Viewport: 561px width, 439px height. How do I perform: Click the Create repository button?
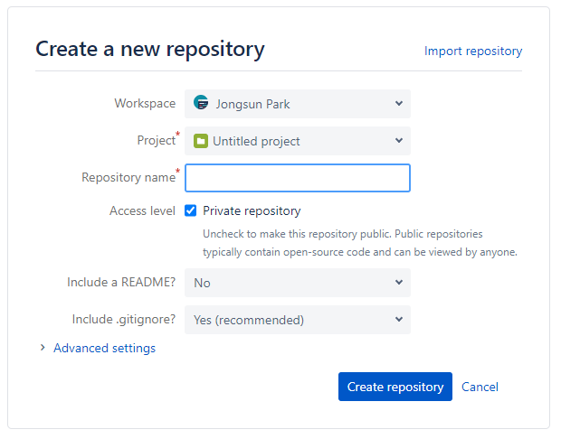tap(395, 387)
